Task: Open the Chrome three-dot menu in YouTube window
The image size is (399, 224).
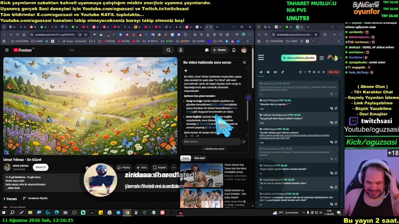Action: click(x=250, y=35)
